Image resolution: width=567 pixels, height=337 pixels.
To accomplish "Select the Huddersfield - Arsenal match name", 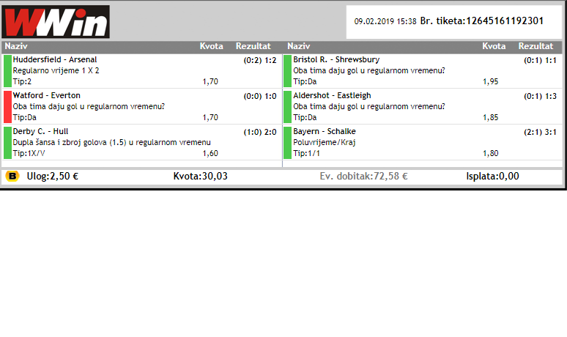I will tap(55, 59).
